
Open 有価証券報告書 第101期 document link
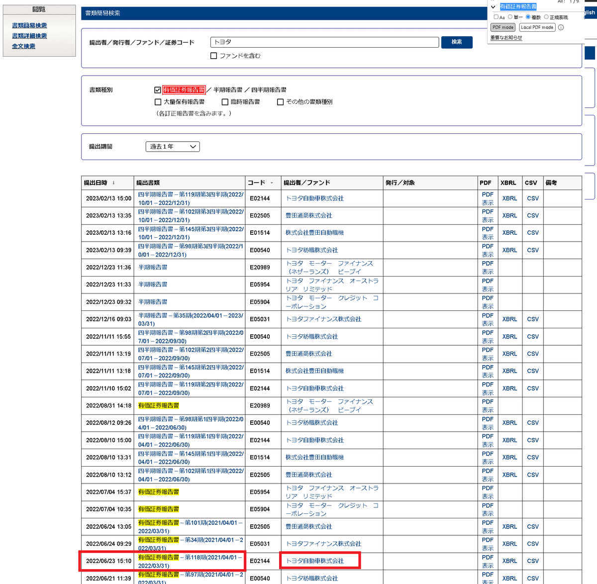click(x=190, y=527)
